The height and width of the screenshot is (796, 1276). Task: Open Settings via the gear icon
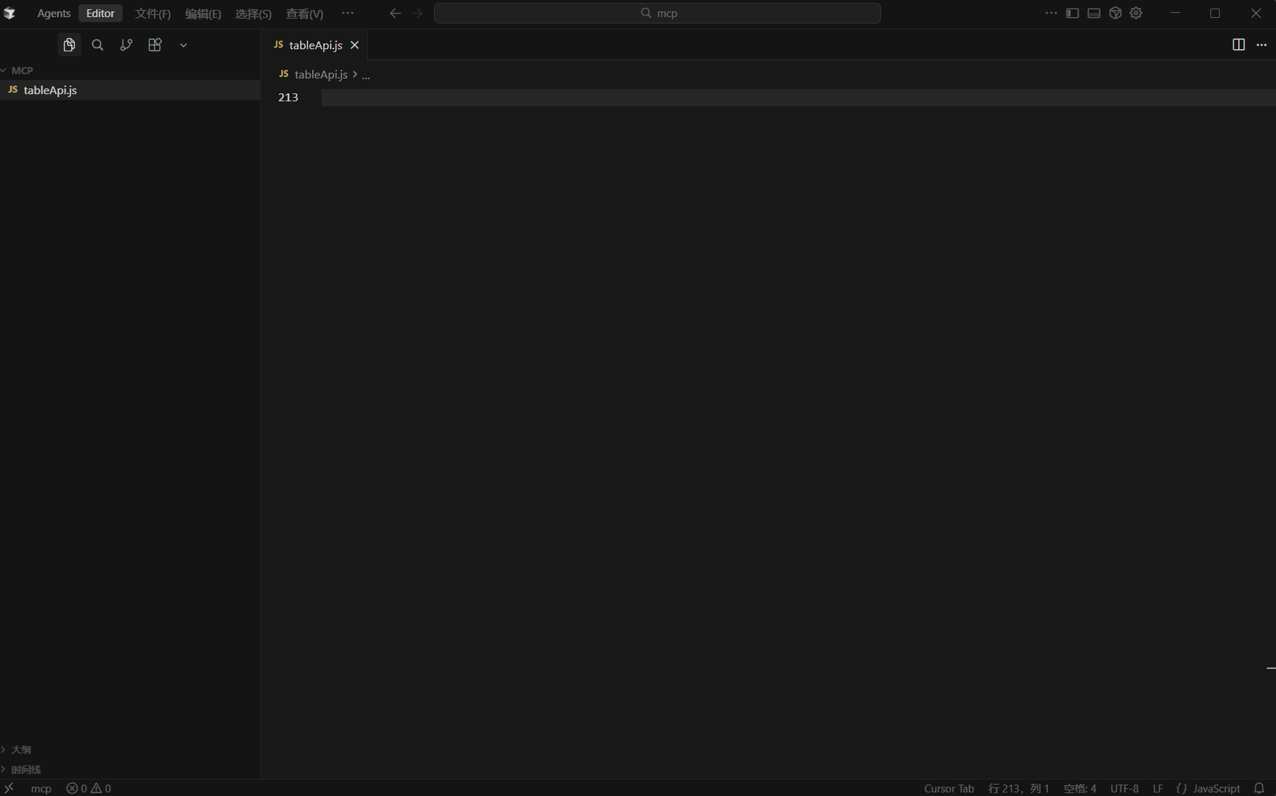pyautogui.click(x=1136, y=13)
